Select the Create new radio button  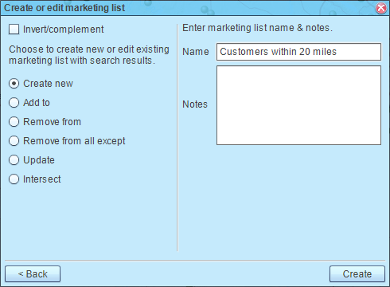[x=14, y=84]
